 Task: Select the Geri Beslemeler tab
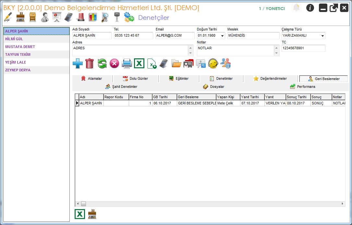click(x=323, y=79)
